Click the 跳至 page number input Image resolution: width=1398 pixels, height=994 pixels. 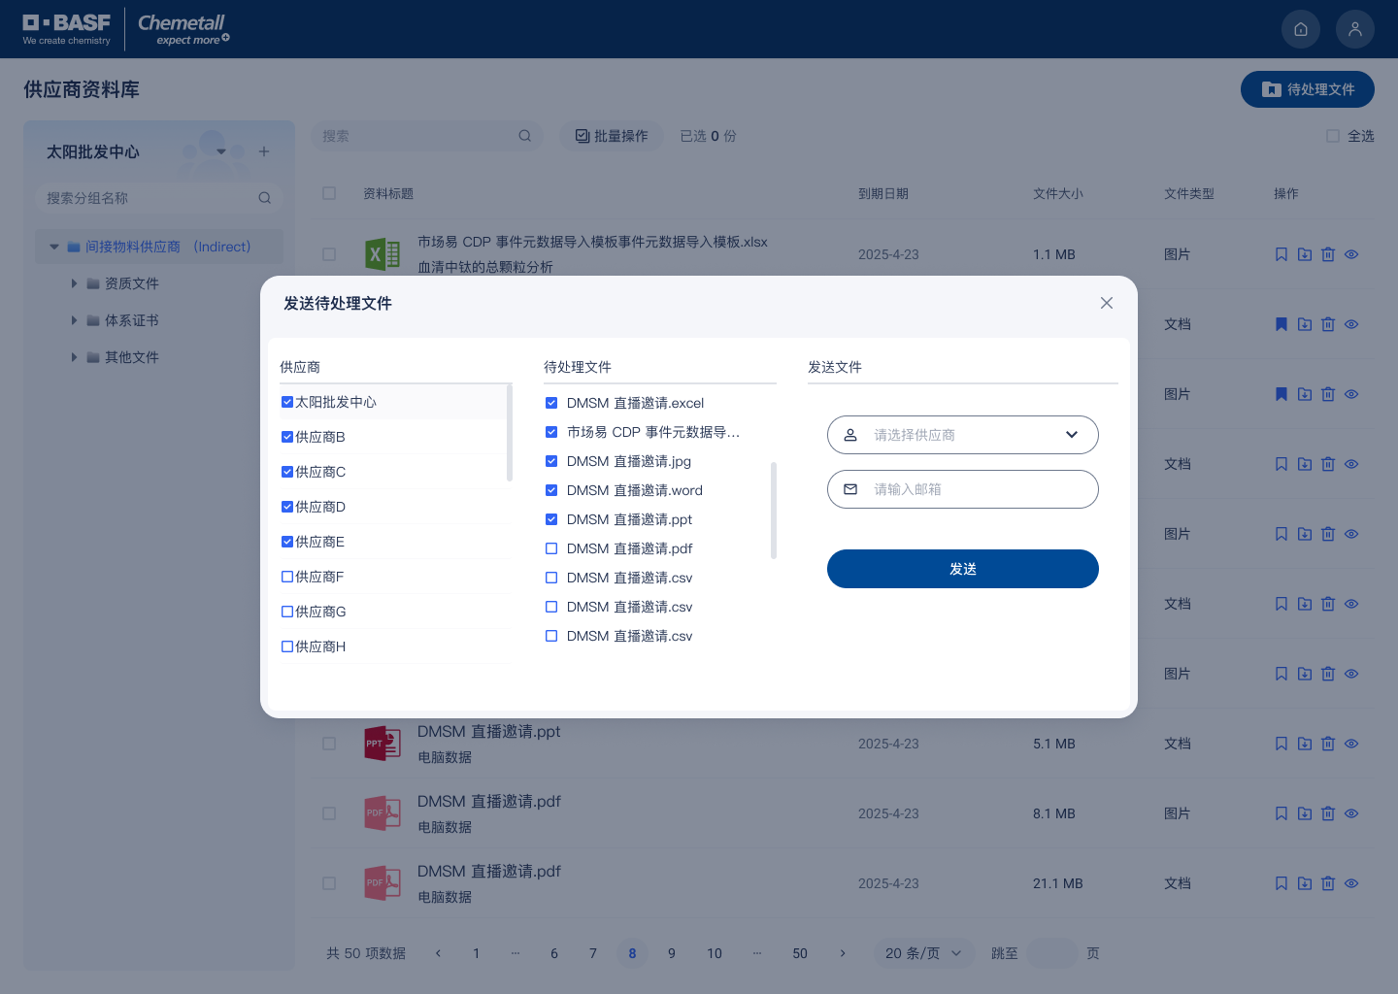1052,953
